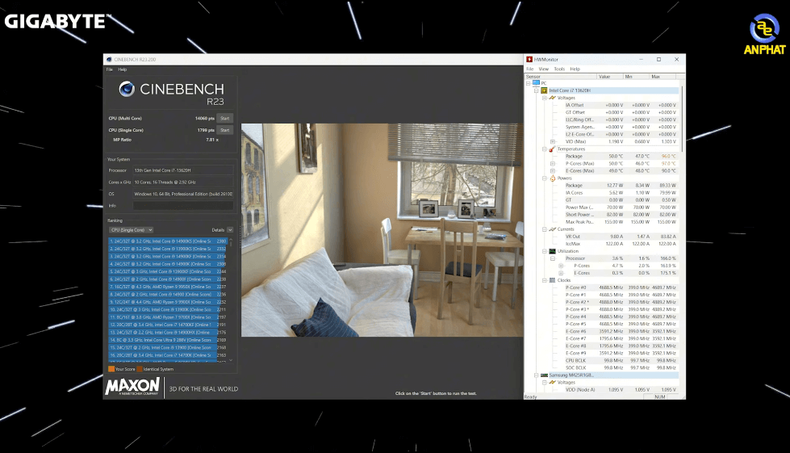This screenshot has width=790, height=453.
Task: Click the Samsung memory module icon
Action: pos(544,375)
